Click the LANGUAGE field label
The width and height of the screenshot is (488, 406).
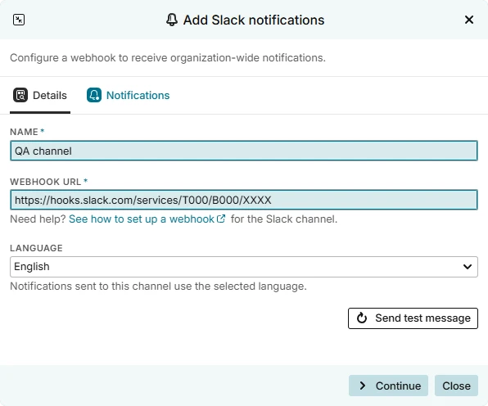(36, 248)
